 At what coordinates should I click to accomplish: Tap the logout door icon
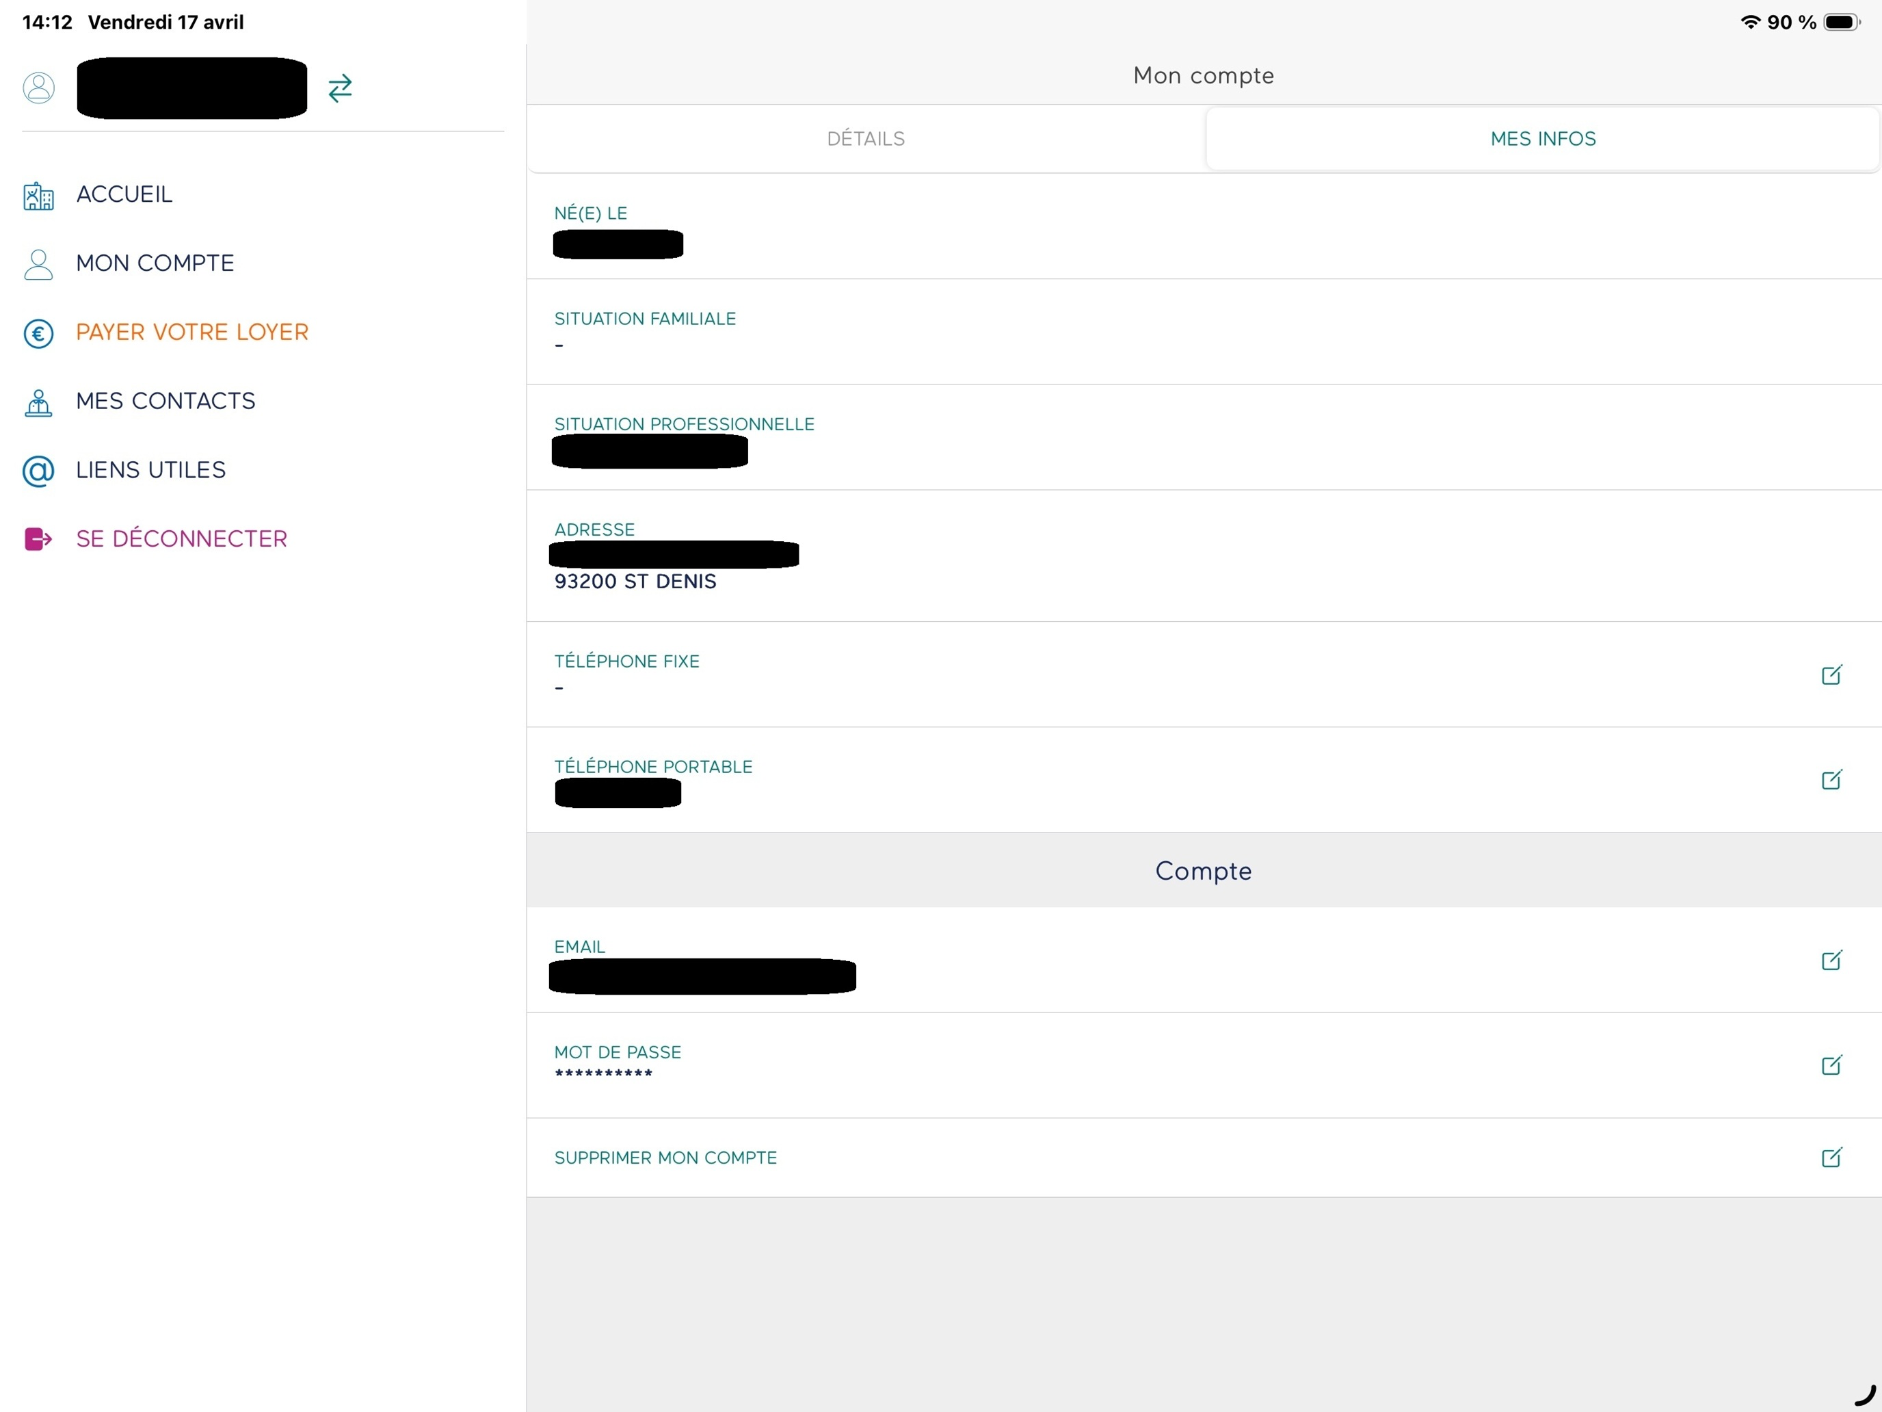(x=38, y=540)
